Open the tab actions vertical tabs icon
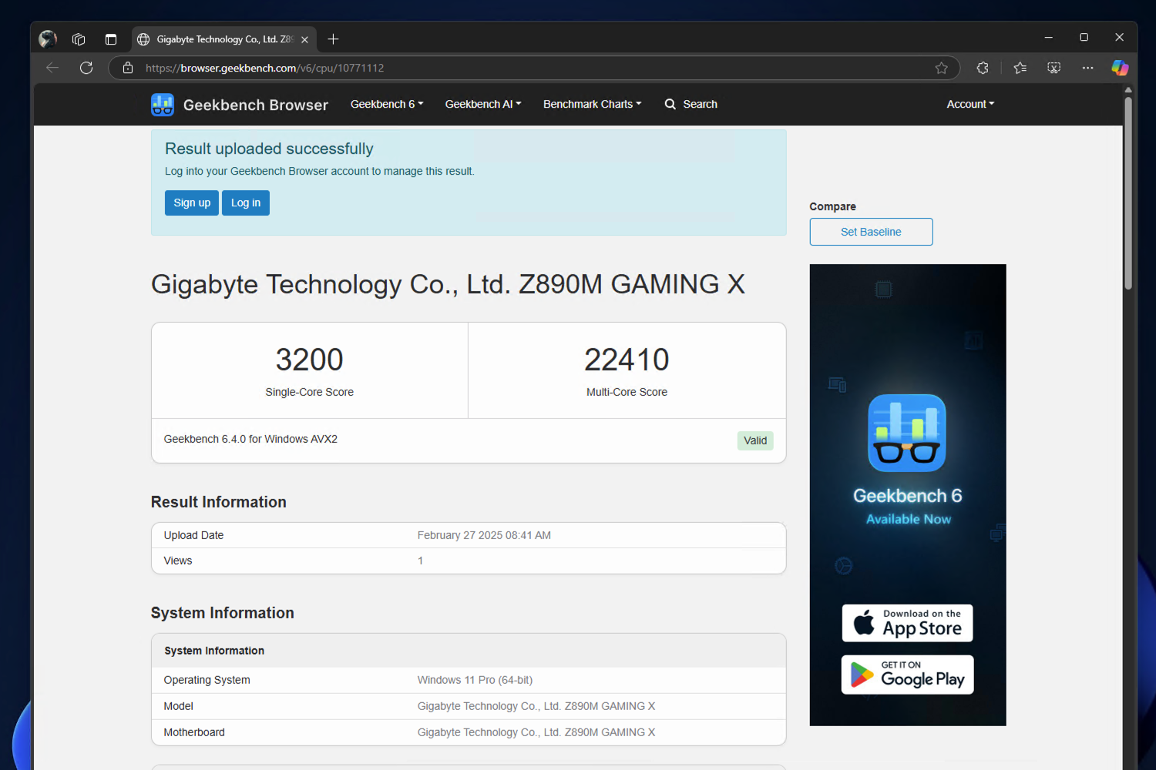 pos(111,39)
